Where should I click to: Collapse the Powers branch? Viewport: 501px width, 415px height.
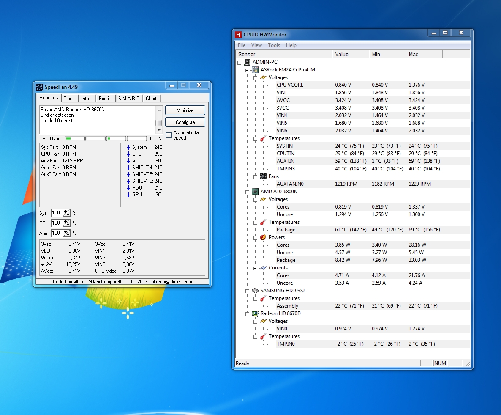pos(255,238)
